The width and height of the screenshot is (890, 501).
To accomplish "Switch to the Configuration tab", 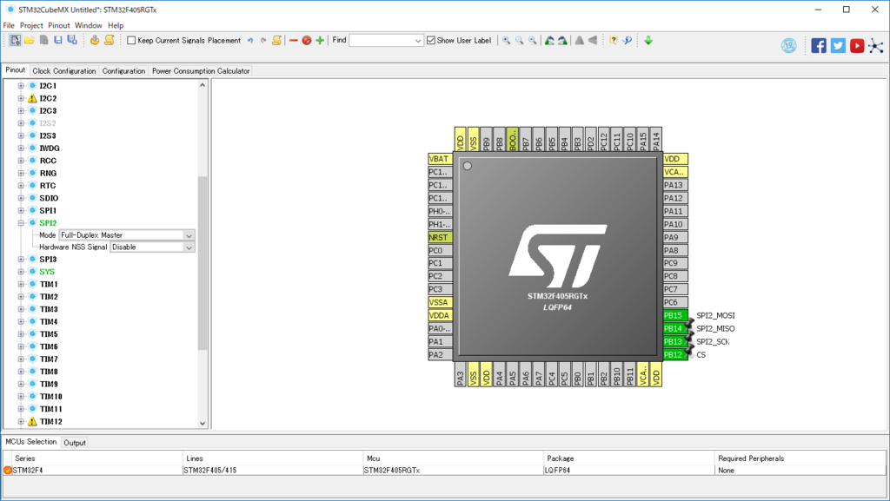I will [x=123, y=71].
